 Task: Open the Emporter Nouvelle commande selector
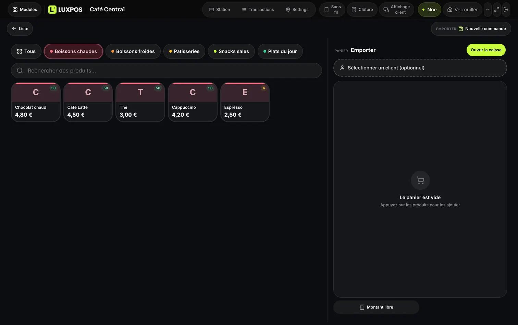(x=471, y=29)
